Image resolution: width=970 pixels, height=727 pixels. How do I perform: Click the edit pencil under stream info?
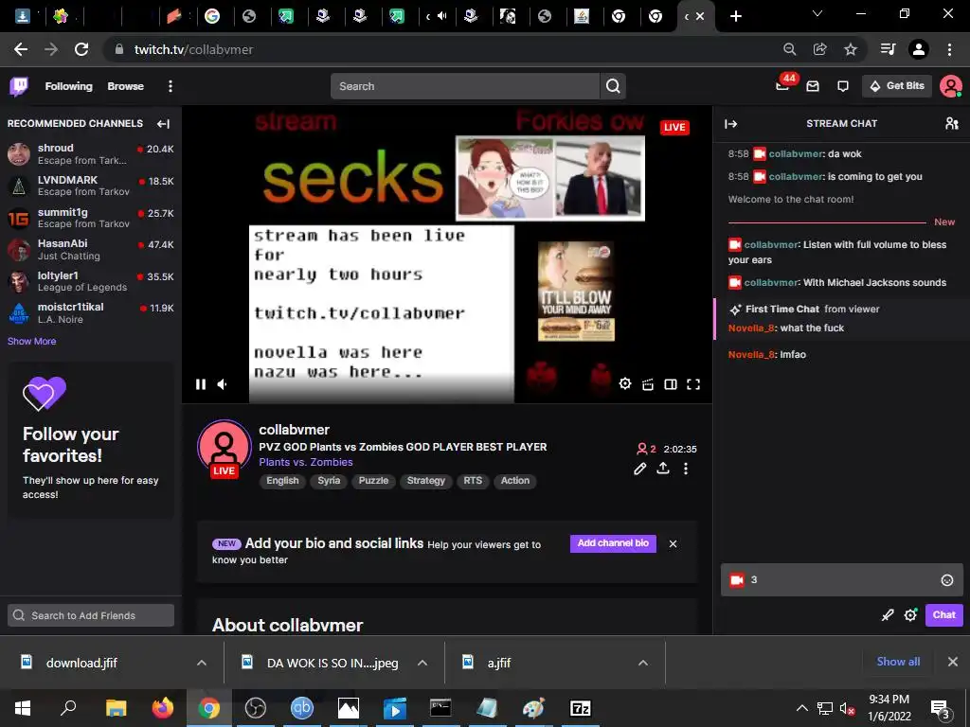pyautogui.click(x=640, y=469)
